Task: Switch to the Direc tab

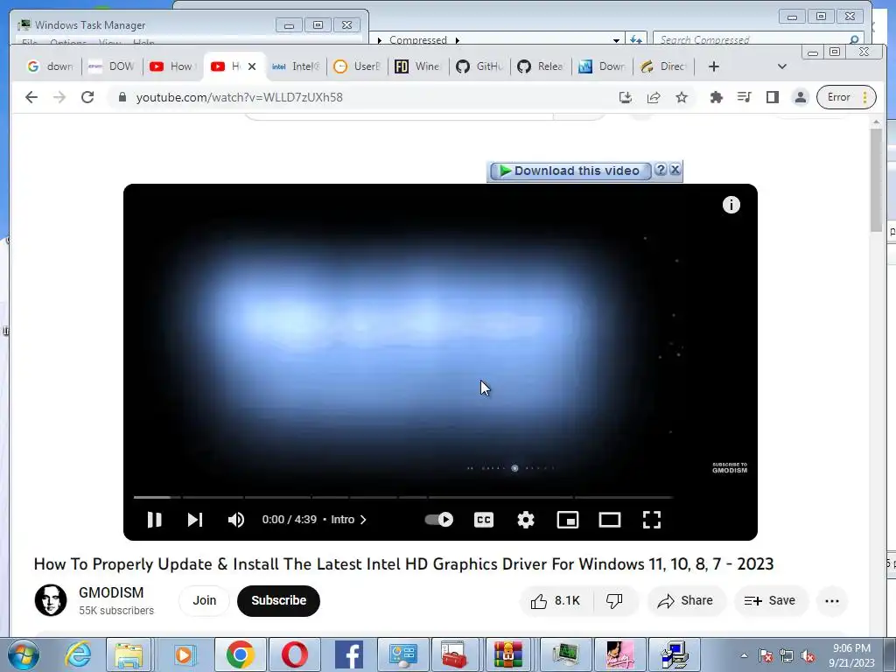Action: (x=663, y=66)
